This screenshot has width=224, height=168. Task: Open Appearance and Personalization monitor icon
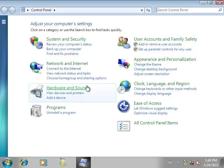pos(124,64)
